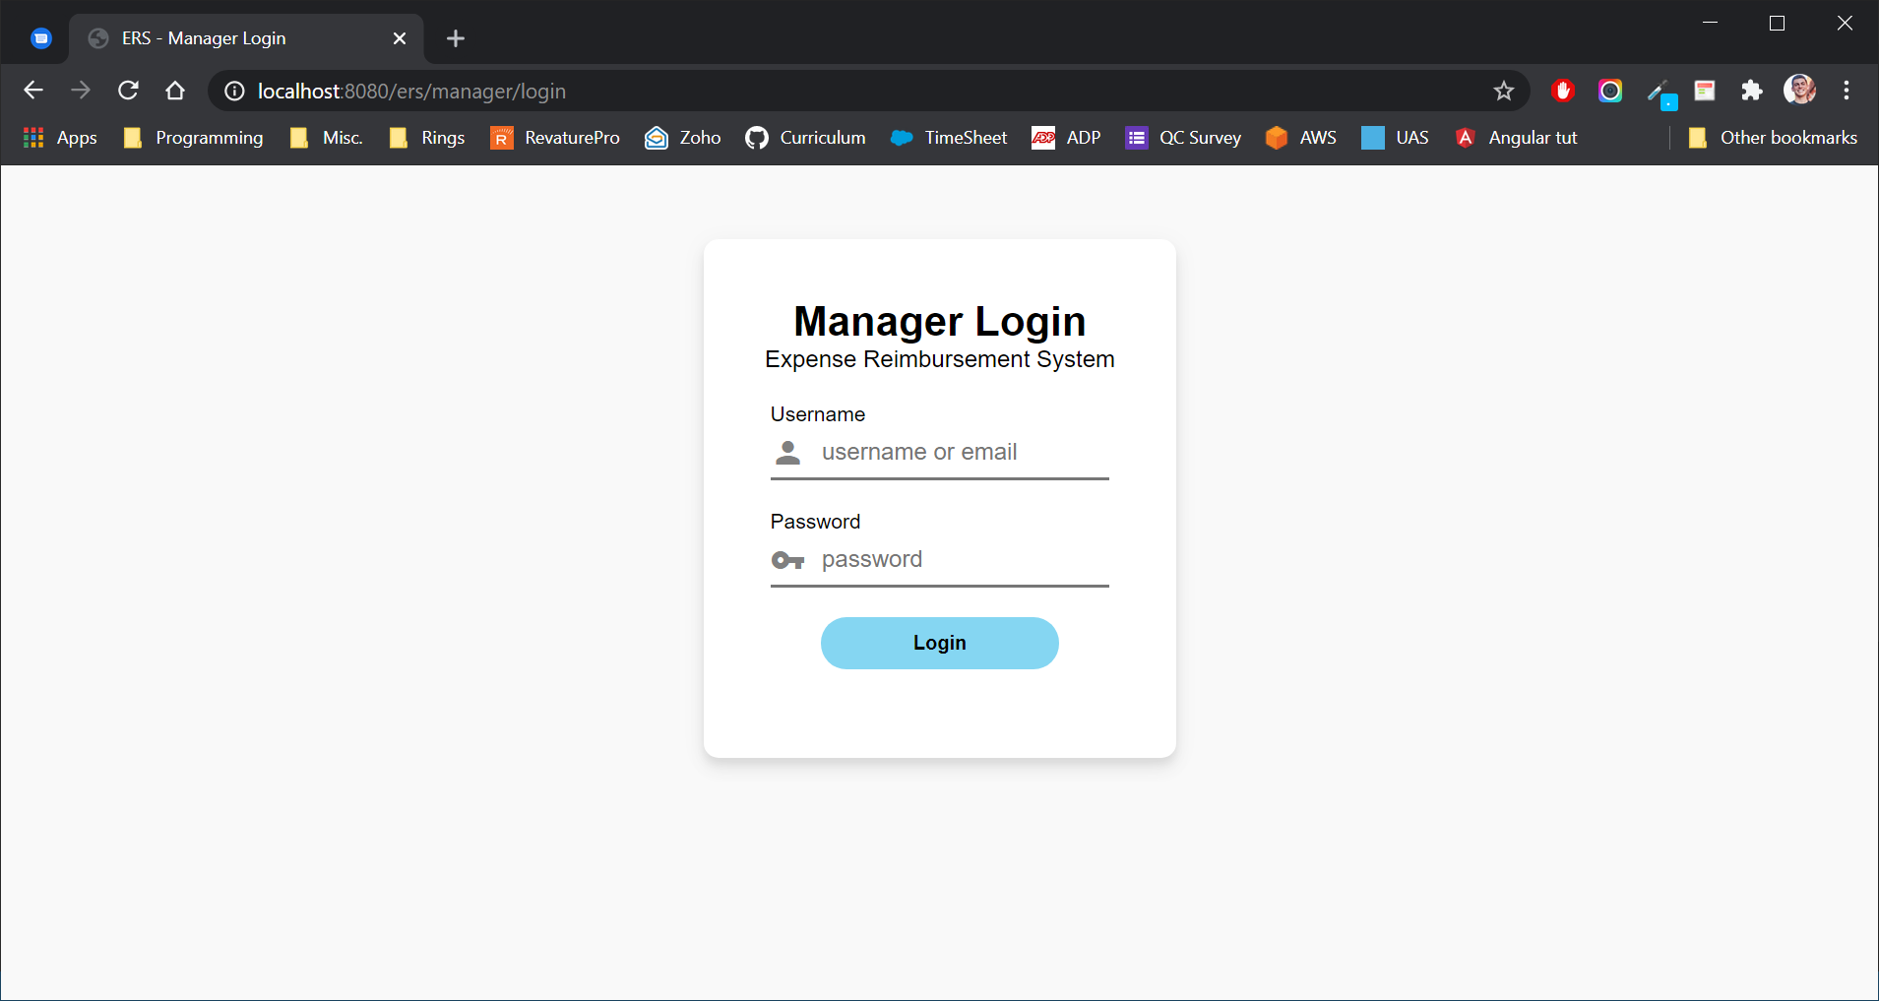The height and width of the screenshot is (1001, 1879).
Task: Open the Extensions puzzle piece menu
Action: coord(1752,91)
